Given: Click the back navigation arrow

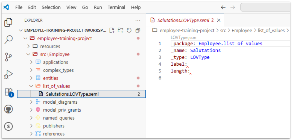Looking at the screenshot, I should click(223, 7).
